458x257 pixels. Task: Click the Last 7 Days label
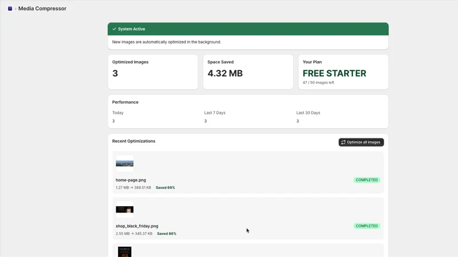tap(215, 113)
